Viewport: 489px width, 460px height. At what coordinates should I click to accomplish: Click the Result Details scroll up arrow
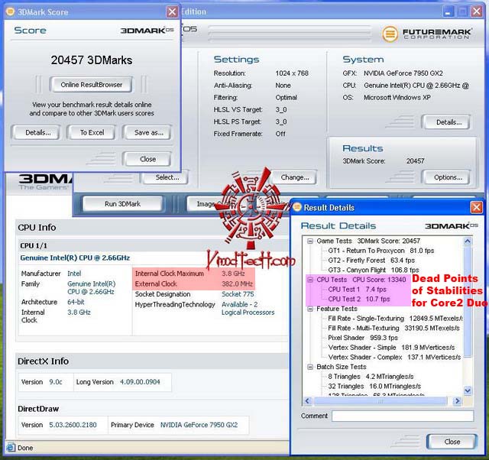(467, 241)
